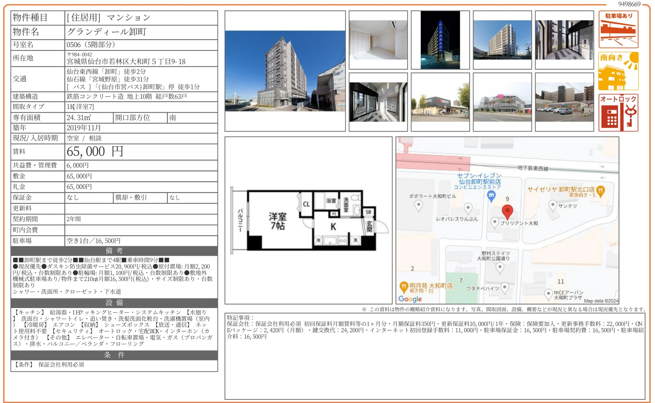Click the 野村ステイツ大和町公園通り map pin

(x=500, y=268)
